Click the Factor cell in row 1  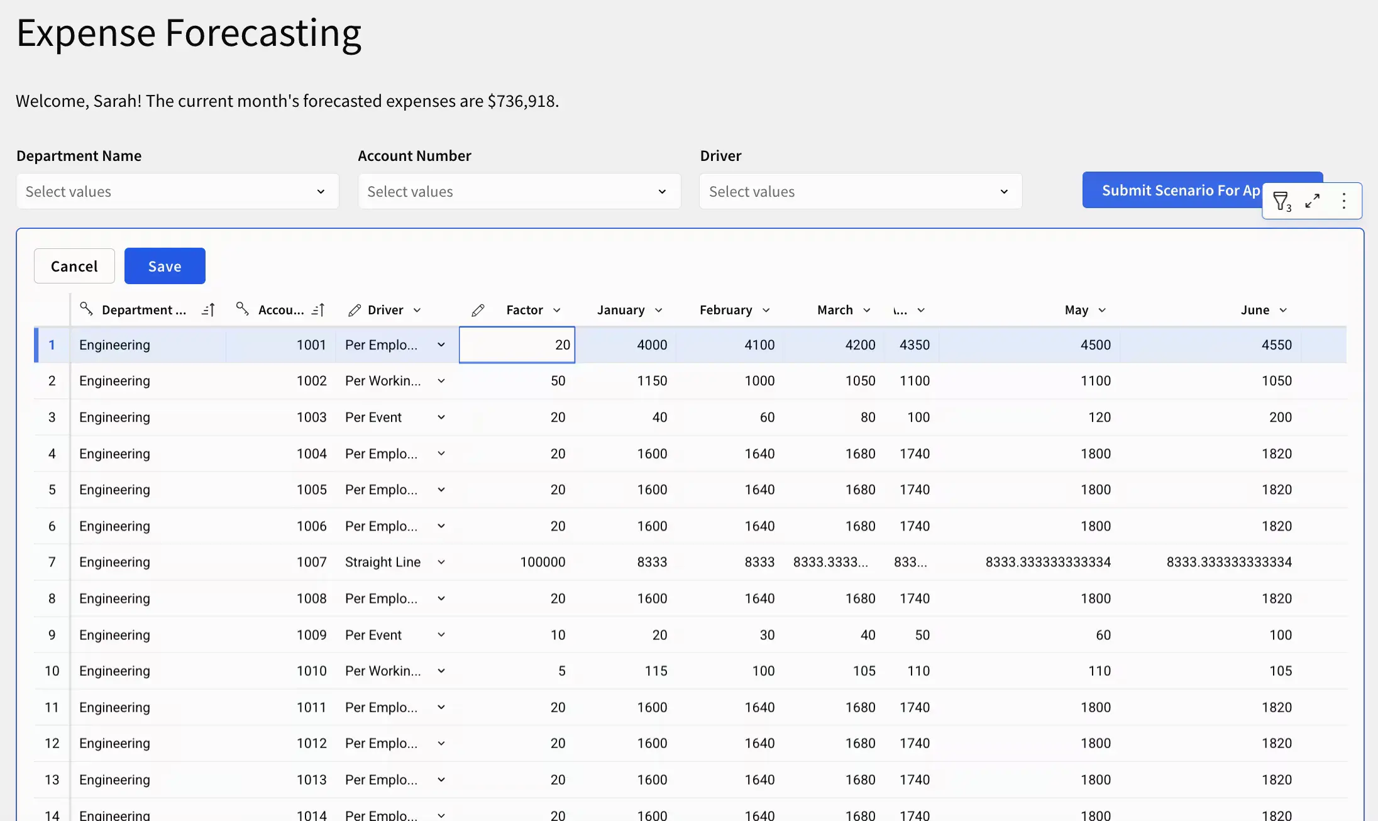517,345
